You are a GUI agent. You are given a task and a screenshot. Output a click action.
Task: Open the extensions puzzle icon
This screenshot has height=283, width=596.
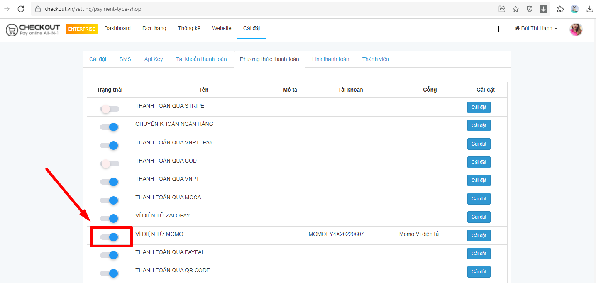[x=560, y=9]
